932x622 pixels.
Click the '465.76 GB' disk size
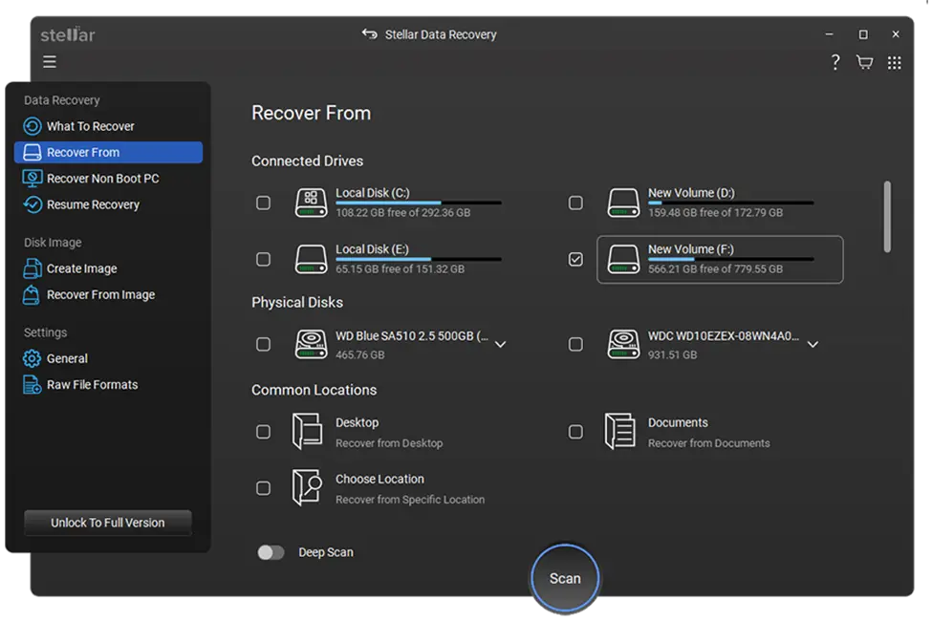point(359,354)
